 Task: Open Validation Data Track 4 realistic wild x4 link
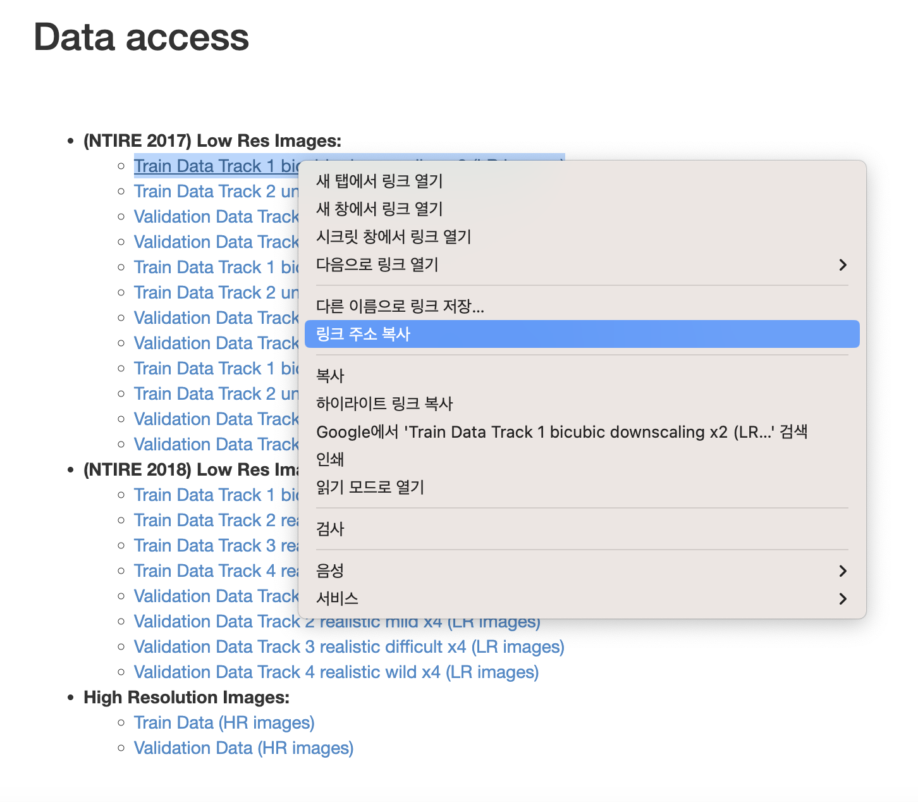point(336,672)
